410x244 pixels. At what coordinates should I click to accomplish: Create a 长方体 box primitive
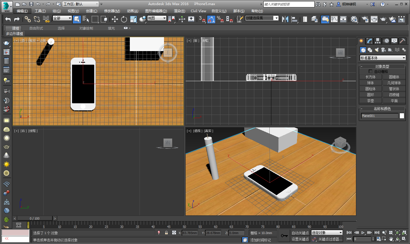pos(370,77)
